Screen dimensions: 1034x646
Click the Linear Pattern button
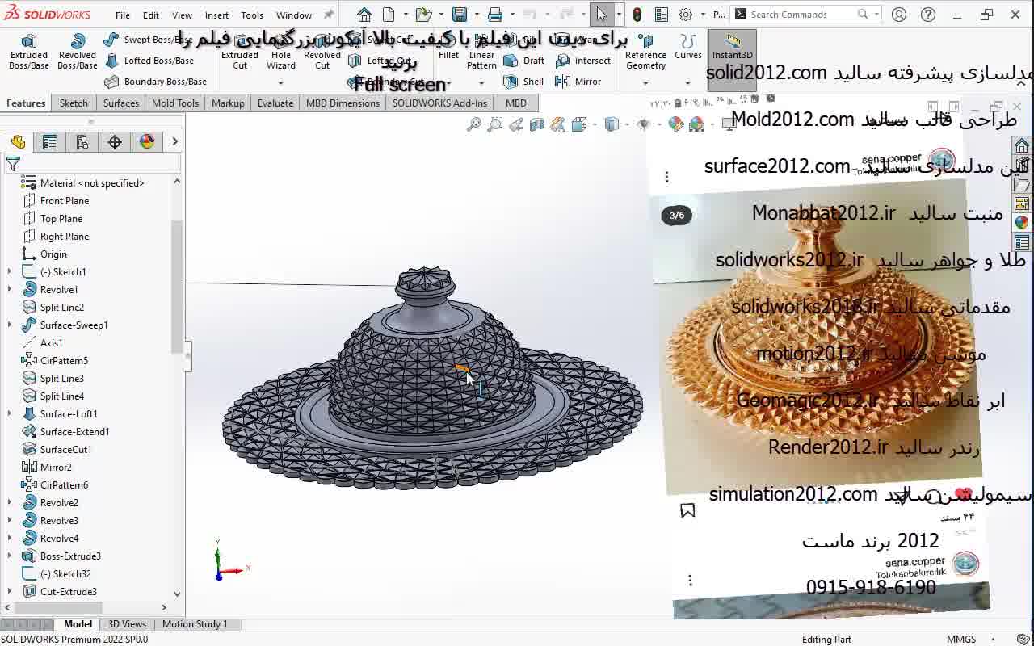pos(481,52)
